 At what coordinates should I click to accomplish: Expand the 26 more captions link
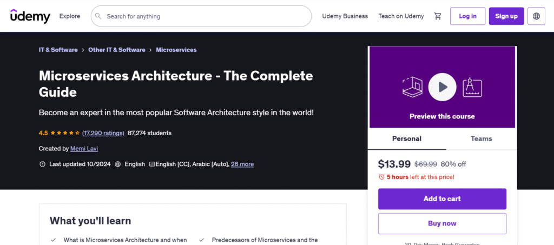[242, 164]
